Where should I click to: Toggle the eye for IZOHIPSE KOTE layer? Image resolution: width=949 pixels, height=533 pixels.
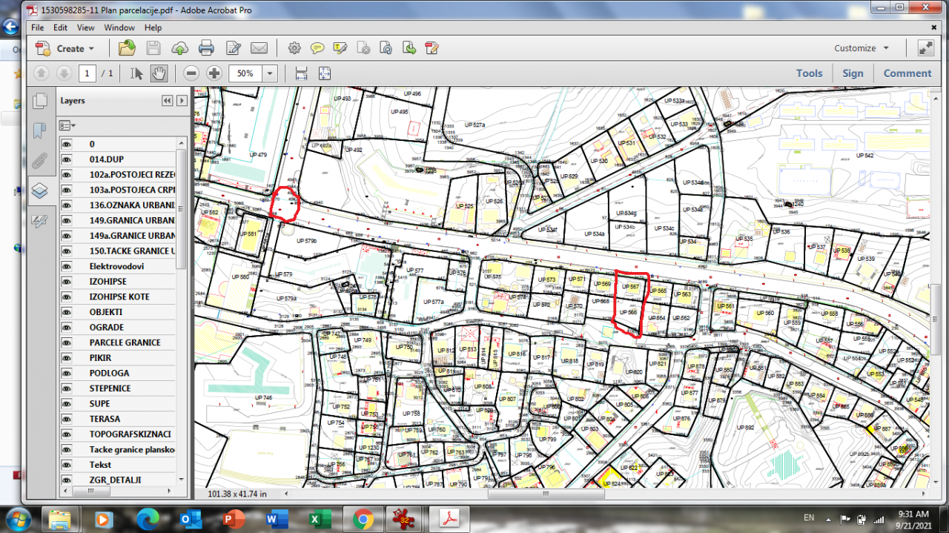pos(67,297)
